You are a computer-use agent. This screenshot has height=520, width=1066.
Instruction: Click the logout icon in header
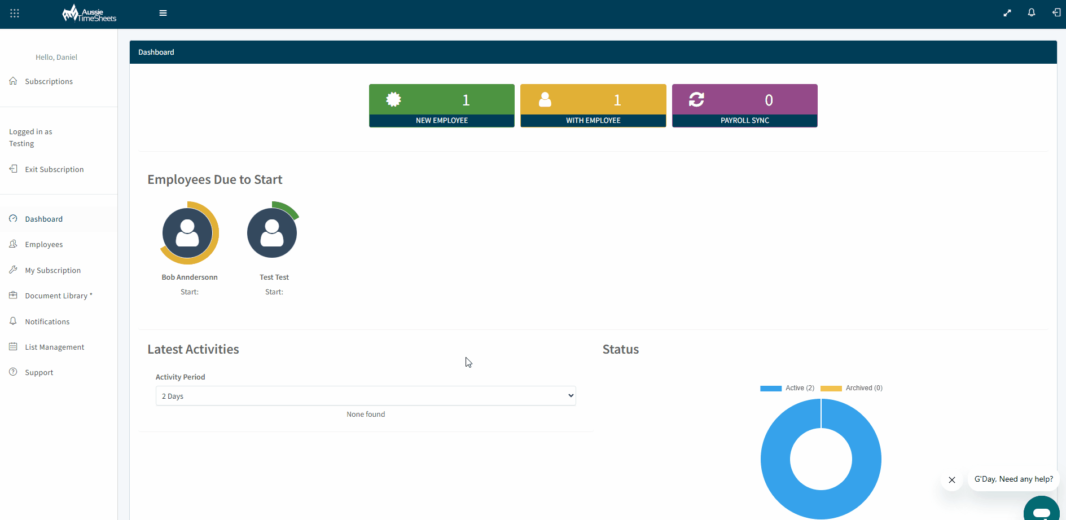(x=1056, y=12)
